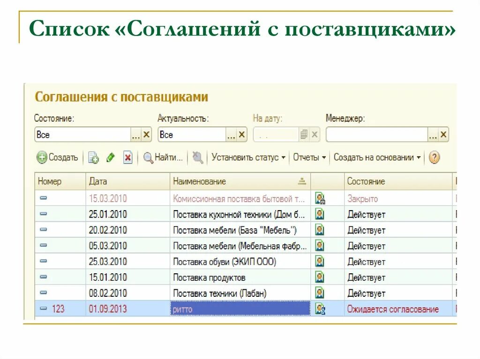
Task: Select the date 05.03.2010 cell
Action: pyautogui.click(x=128, y=246)
